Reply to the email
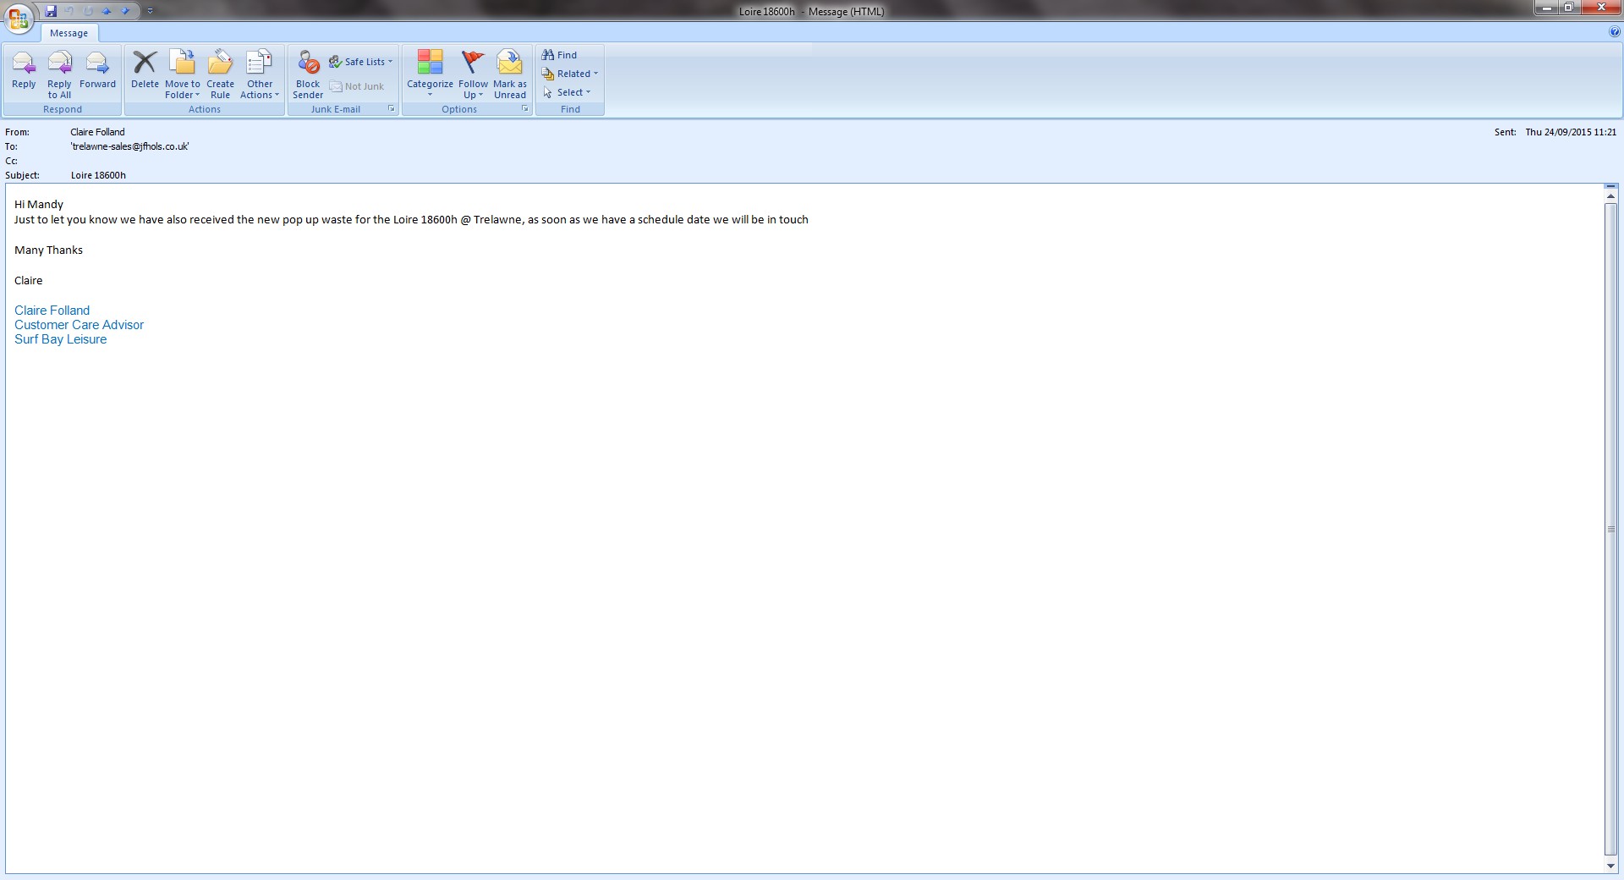 pyautogui.click(x=24, y=74)
